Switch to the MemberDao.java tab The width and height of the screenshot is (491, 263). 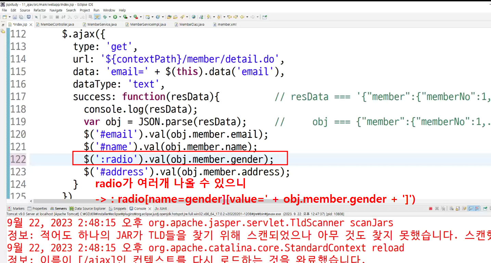coord(190,24)
